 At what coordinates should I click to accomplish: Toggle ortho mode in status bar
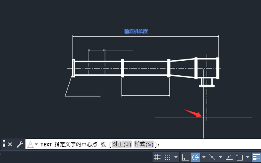pos(185,157)
